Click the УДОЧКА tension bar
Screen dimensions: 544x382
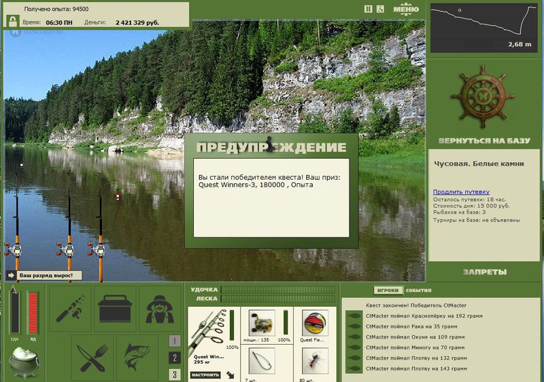[278, 290]
